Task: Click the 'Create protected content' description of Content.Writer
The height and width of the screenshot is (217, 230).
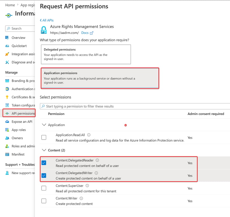Action: [74, 204]
